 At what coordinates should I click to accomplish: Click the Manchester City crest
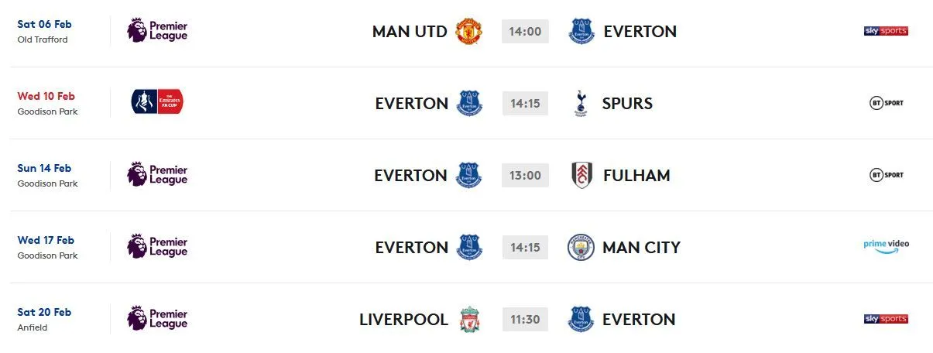click(x=581, y=248)
